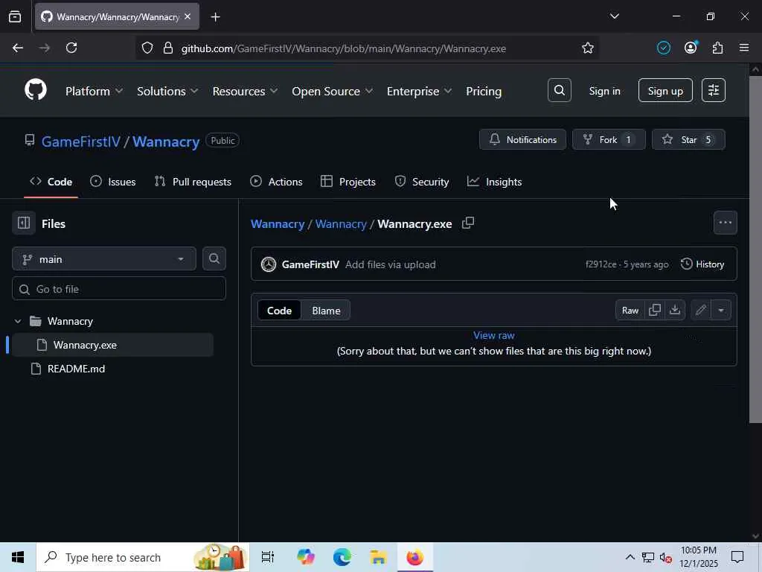The height and width of the screenshot is (572, 762).
Task: Click the shield tracking protection icon
Action: (x=147, y=48)
